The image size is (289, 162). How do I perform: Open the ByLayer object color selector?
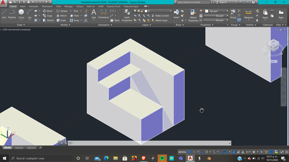216,11
